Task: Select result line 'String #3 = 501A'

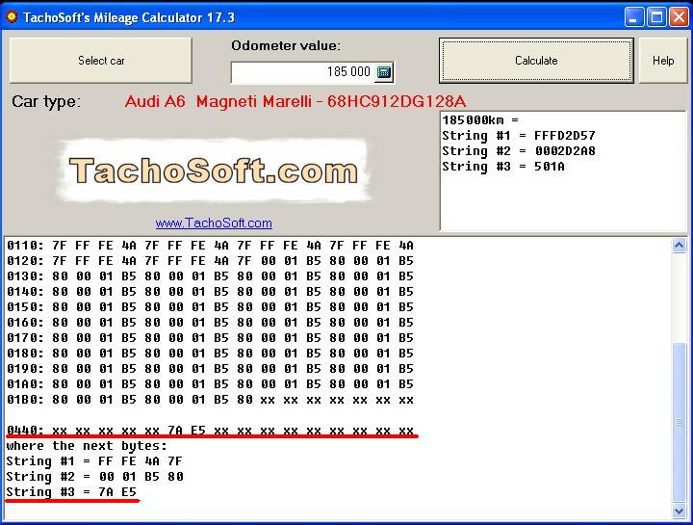Action: tap(503, 167)
